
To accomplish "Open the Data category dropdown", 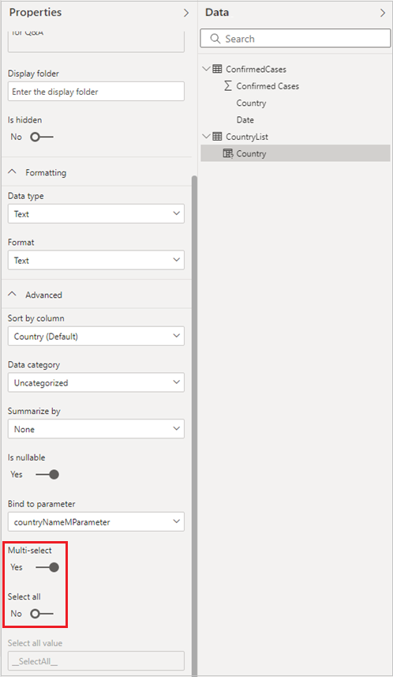I will [96, 382].
